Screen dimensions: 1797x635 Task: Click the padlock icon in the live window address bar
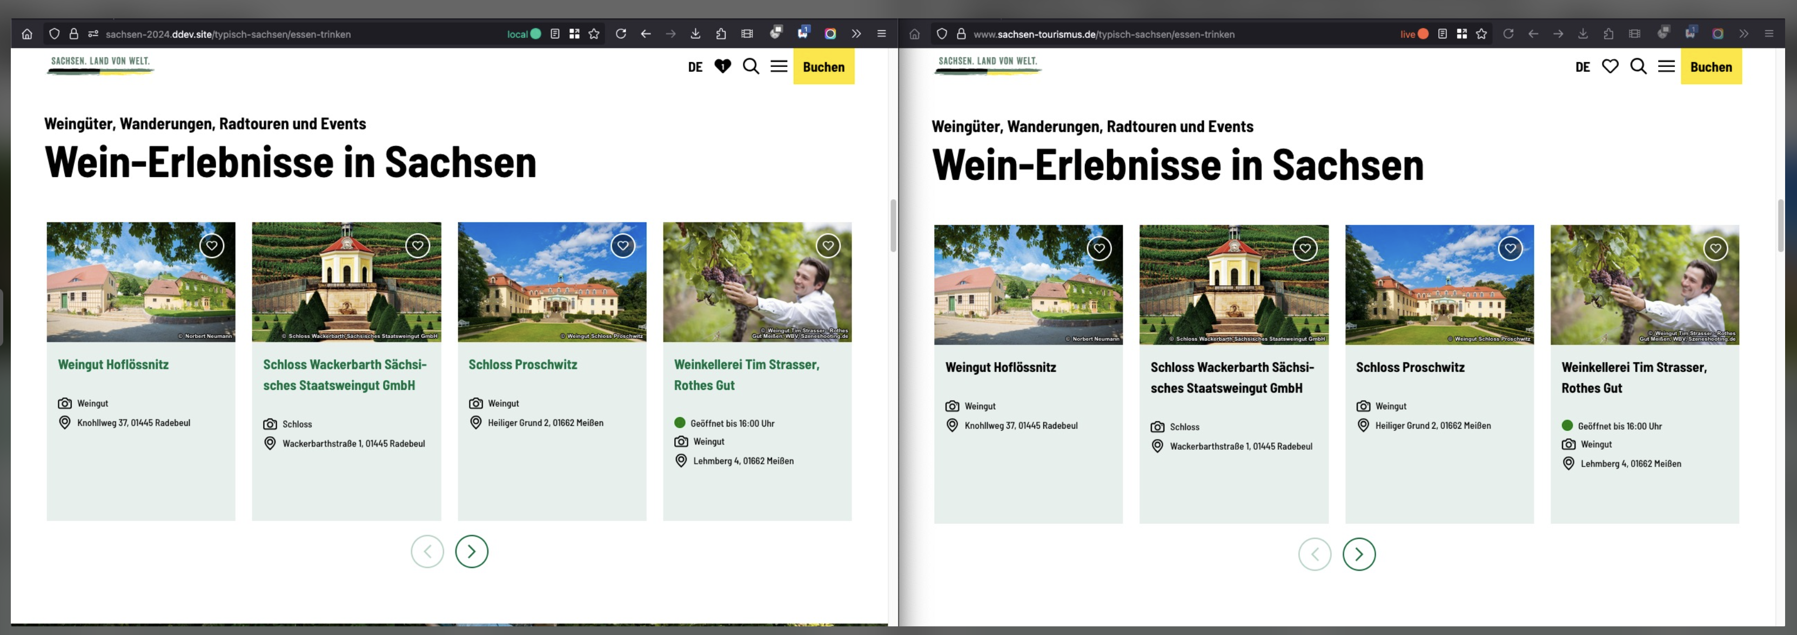(x=961, y=34)
